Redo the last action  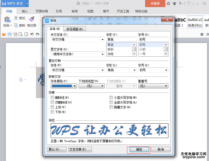point(37,35)
